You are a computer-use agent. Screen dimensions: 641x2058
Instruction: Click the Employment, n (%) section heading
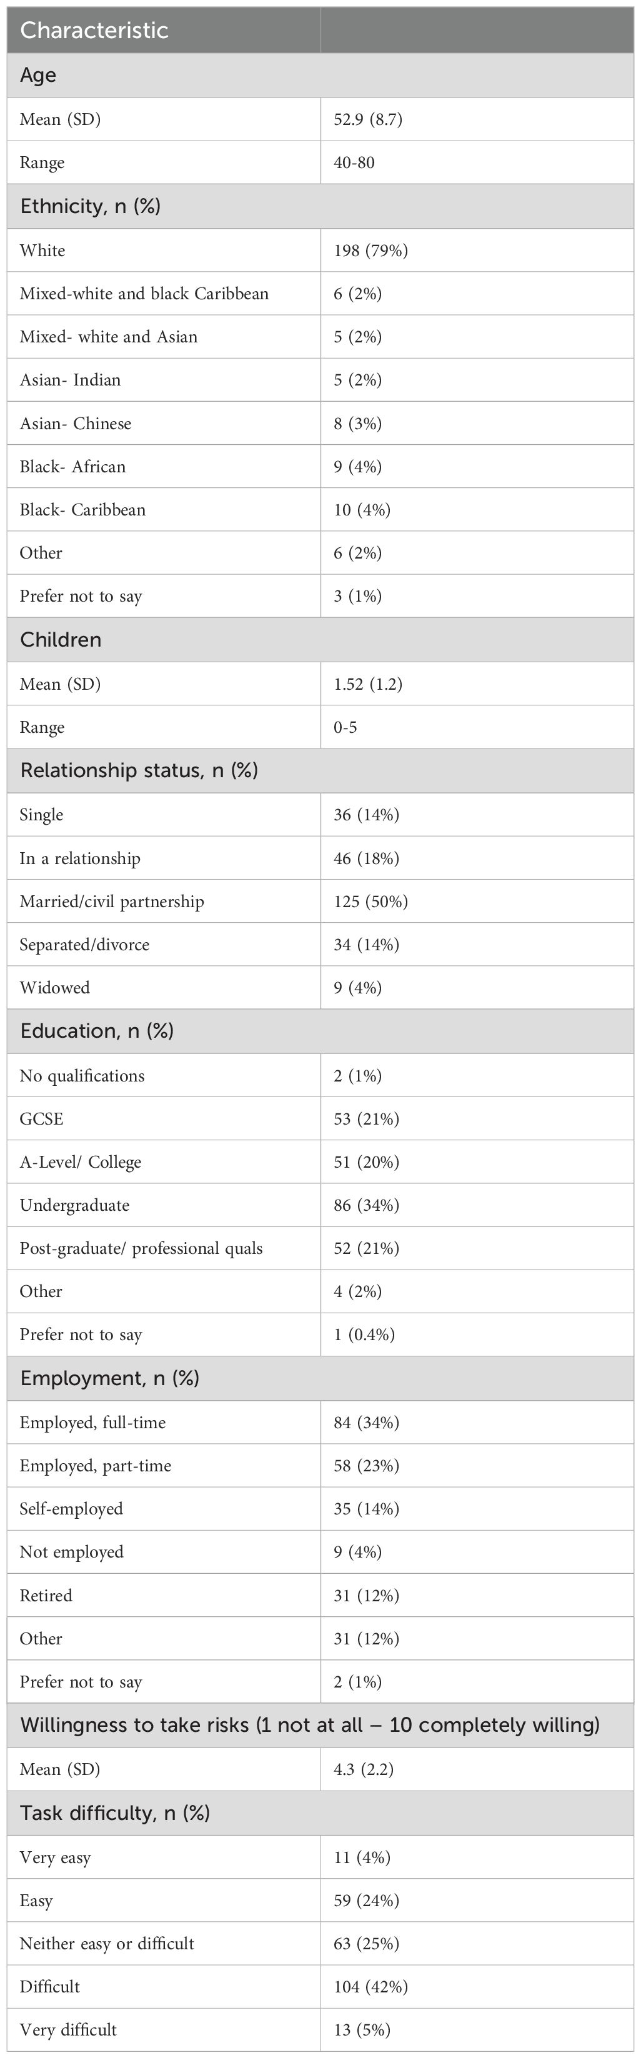109,1378
